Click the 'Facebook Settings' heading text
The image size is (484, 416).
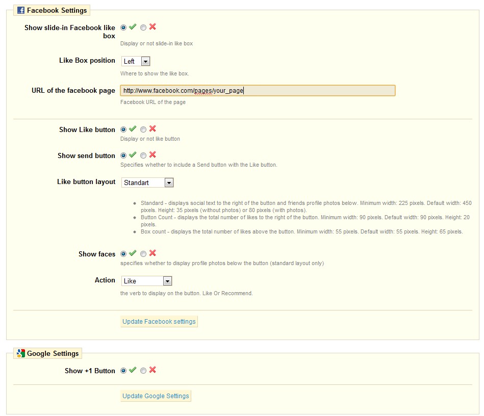pos(57,10)
